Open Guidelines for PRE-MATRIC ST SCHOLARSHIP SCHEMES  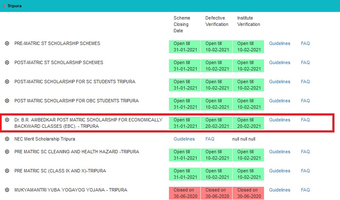[x=279, y=43]
